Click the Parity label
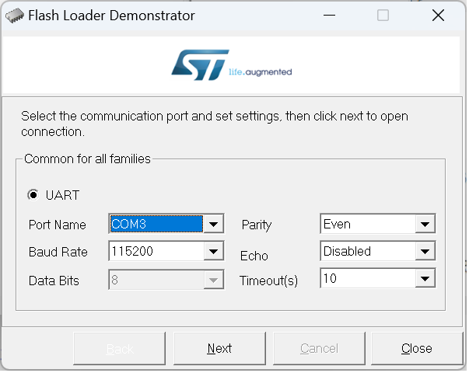The width and height of the screenshot is (469, 373). coord(257,225)
